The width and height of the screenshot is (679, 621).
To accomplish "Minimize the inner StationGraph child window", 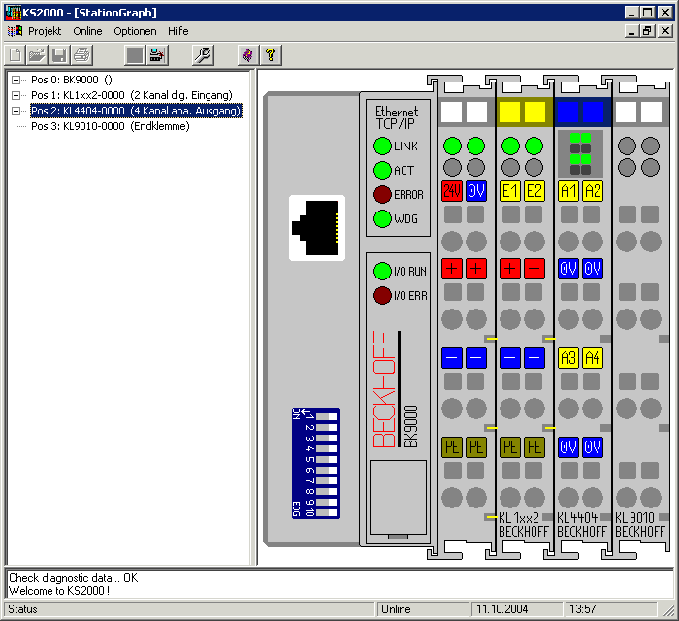I will [632, 31].
